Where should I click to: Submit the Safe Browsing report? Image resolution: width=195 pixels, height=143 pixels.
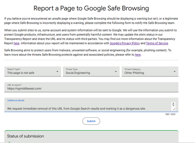pyautogui.click(x=91, y=121)
